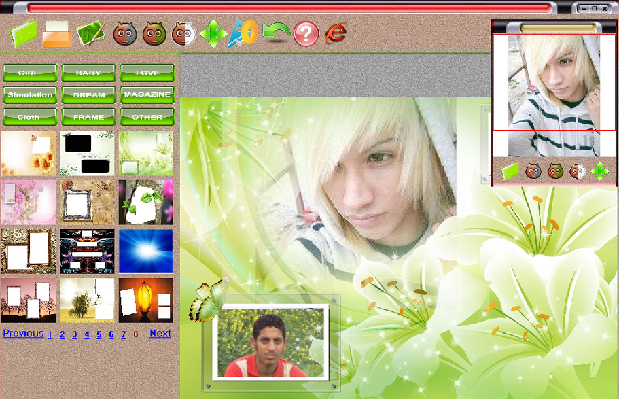This screenshot has height=399, width=619.
Task: Click the gray-faced owl effect icon in top toolbar
Action: [x=125, y=34]
